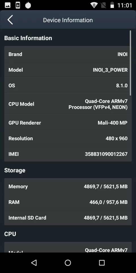
Task: Tap the Android home circle button
Action: pyautogui.click(x=68, y=262)
